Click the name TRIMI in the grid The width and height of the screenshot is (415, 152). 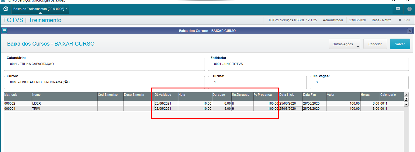click(x=64, y=109)
